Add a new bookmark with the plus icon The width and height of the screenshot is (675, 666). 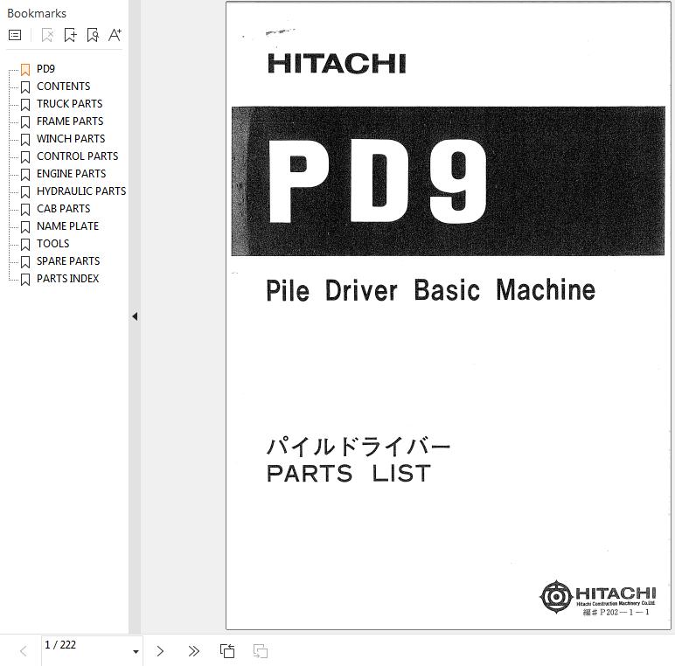point(70,35)
